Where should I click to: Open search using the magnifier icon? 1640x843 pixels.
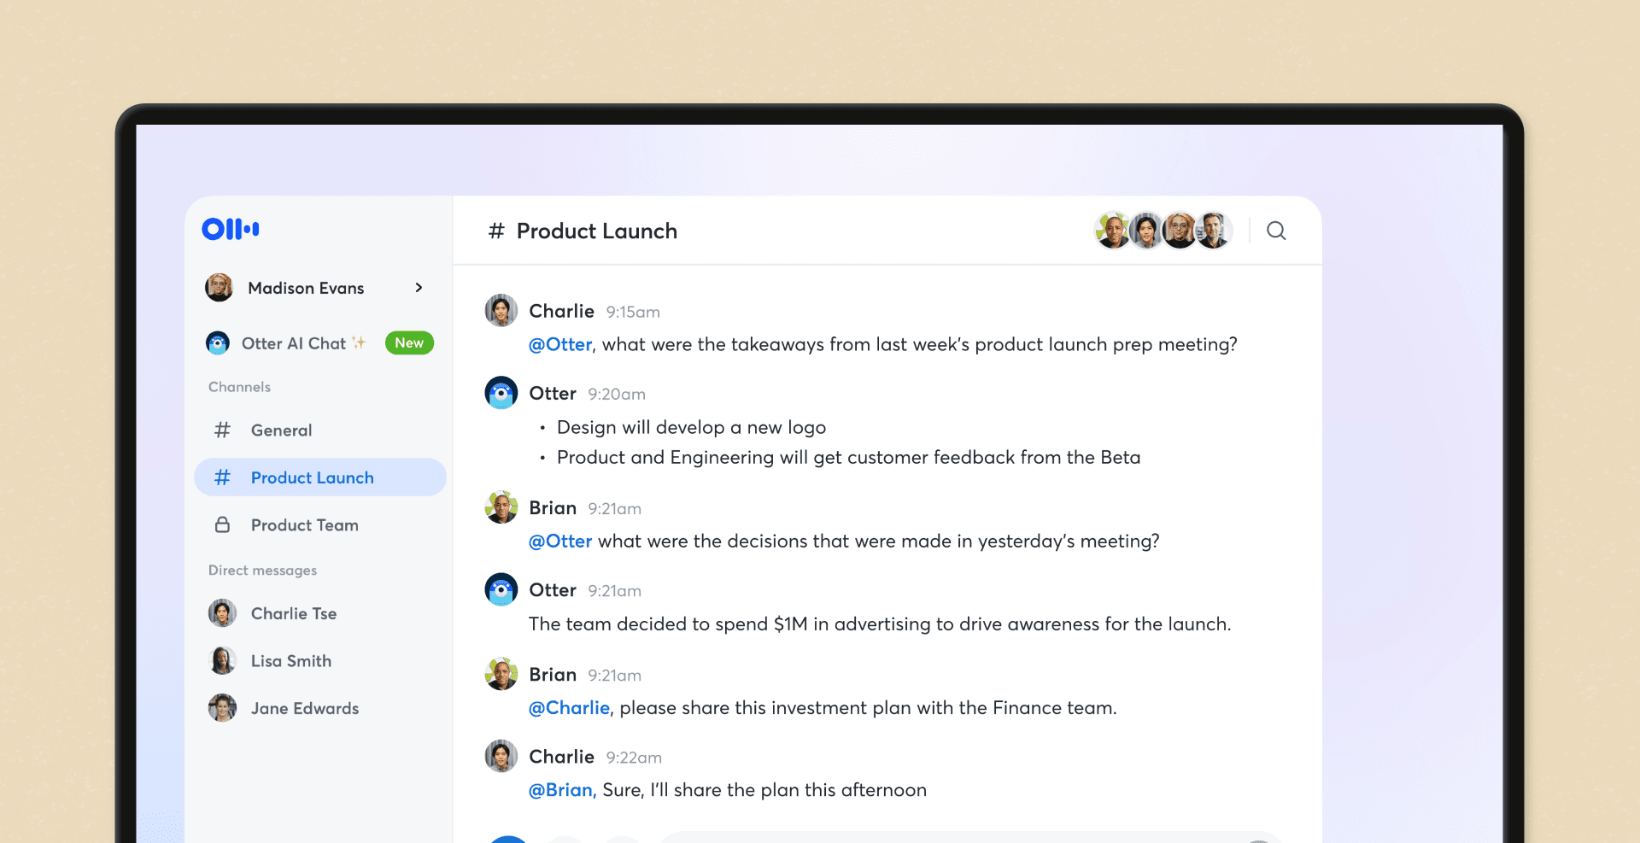(1276, 231)
